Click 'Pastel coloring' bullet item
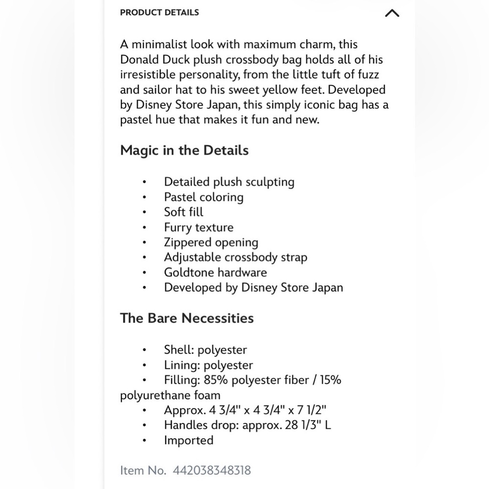 [203, 197]
